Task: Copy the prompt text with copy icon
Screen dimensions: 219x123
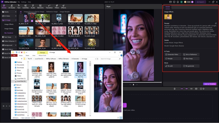Action: pos(216,24)
